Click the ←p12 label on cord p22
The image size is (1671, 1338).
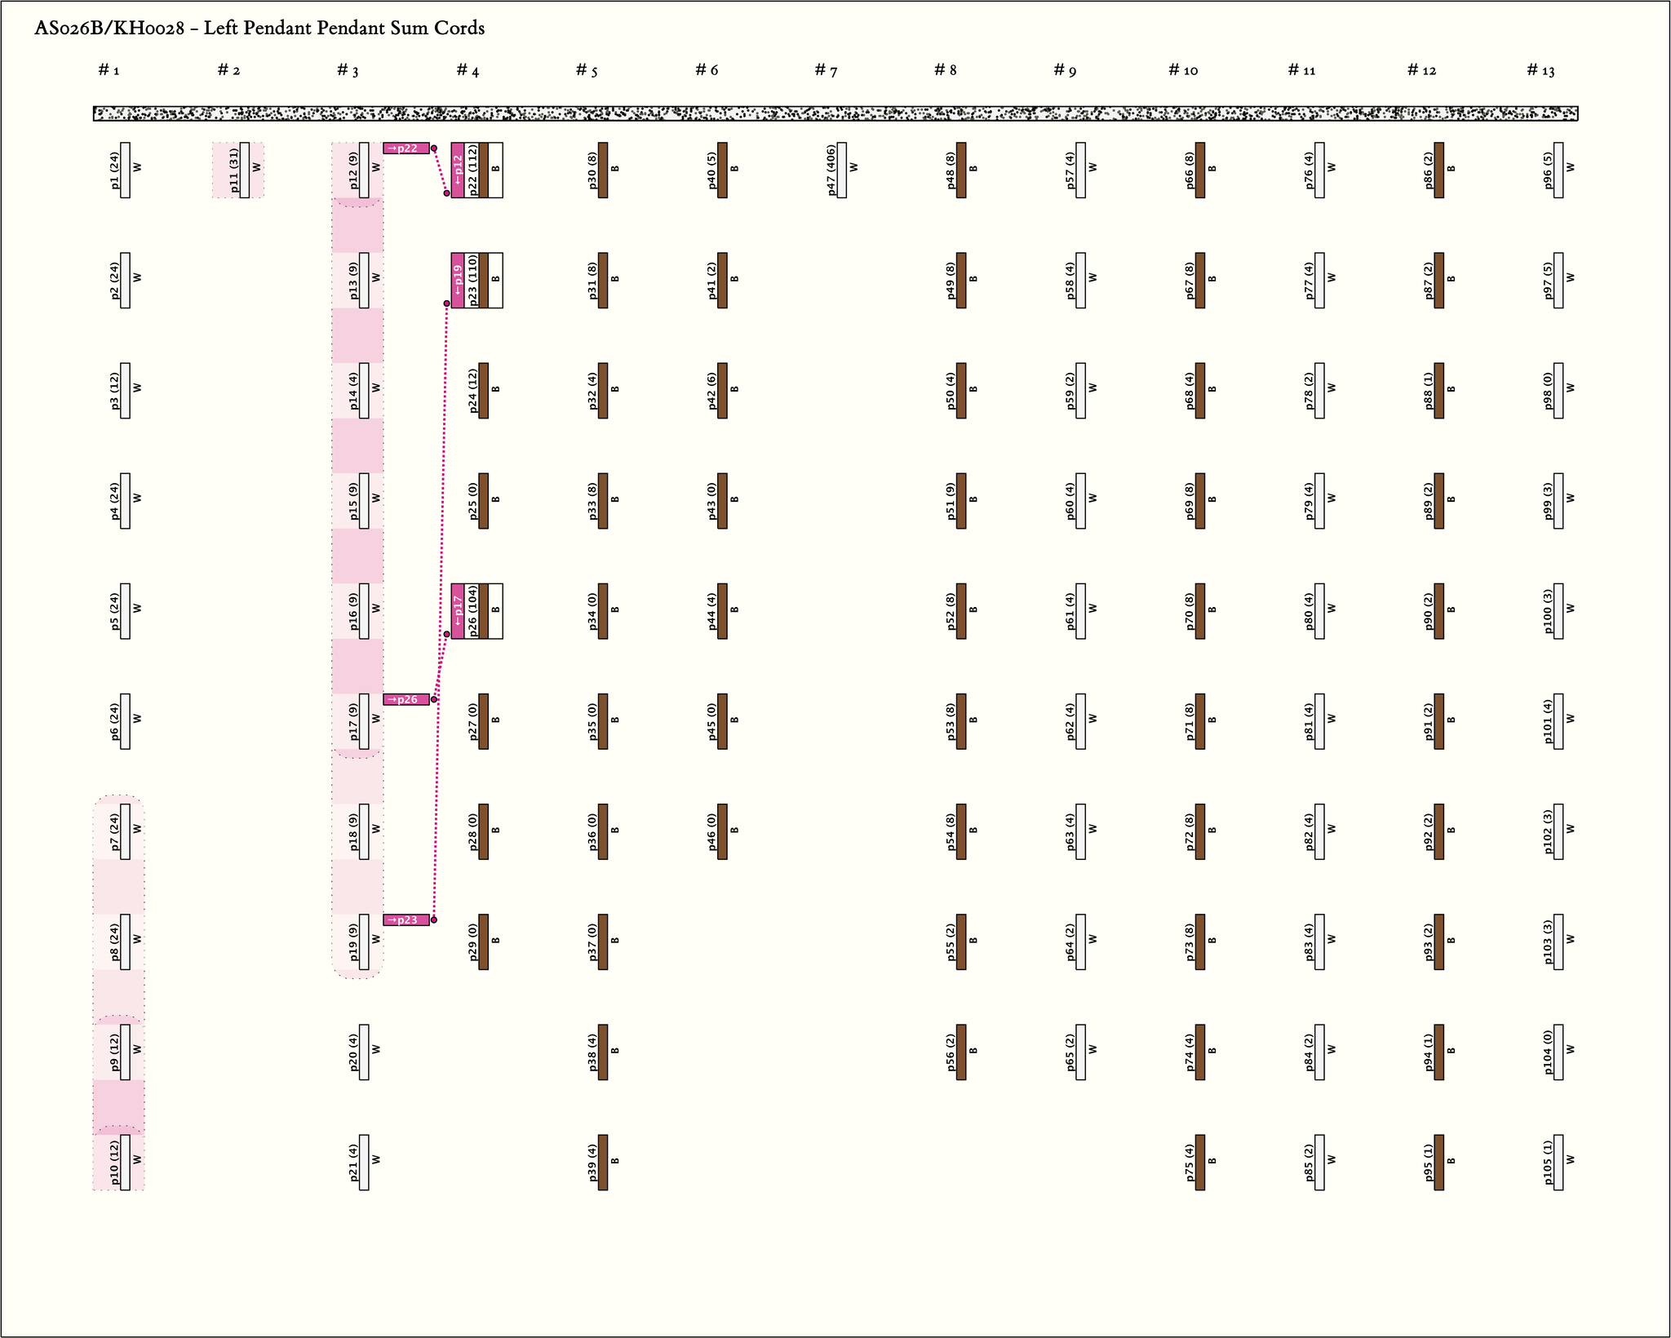(458, 170)
